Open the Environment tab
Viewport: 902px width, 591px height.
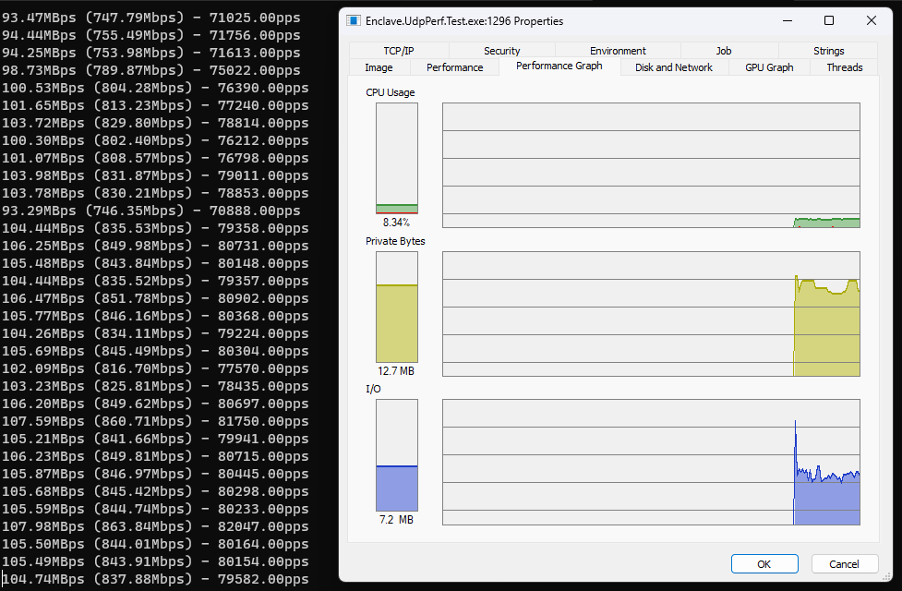coord(618,51)
